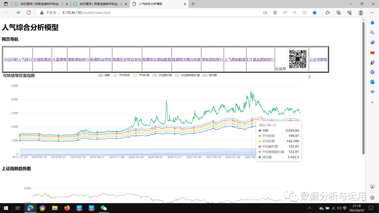379x213 pixels.
Task: Open the Outlook icon in Edge sidebar
Action: tap(372, 82)
